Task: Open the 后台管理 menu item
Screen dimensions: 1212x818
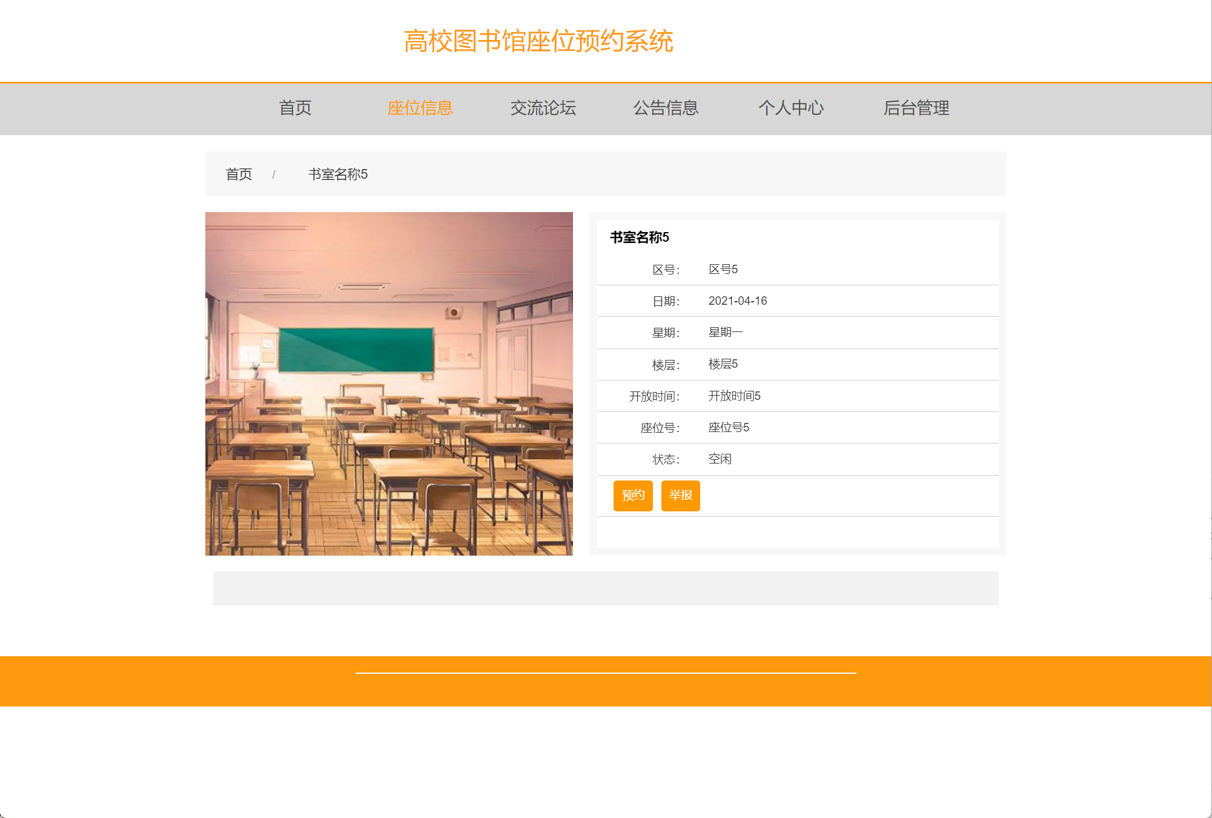Action: point(916,108)
